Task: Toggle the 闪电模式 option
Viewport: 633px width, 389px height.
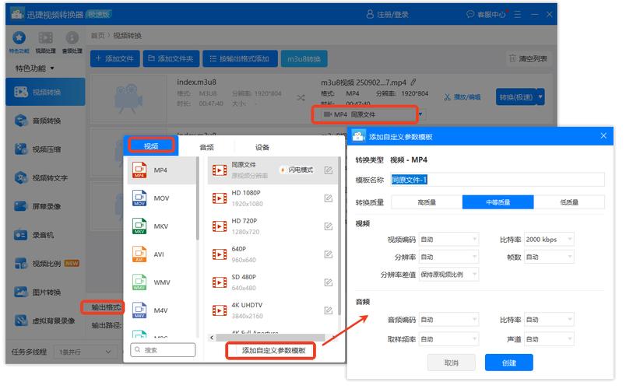Action: pos(296,170)
